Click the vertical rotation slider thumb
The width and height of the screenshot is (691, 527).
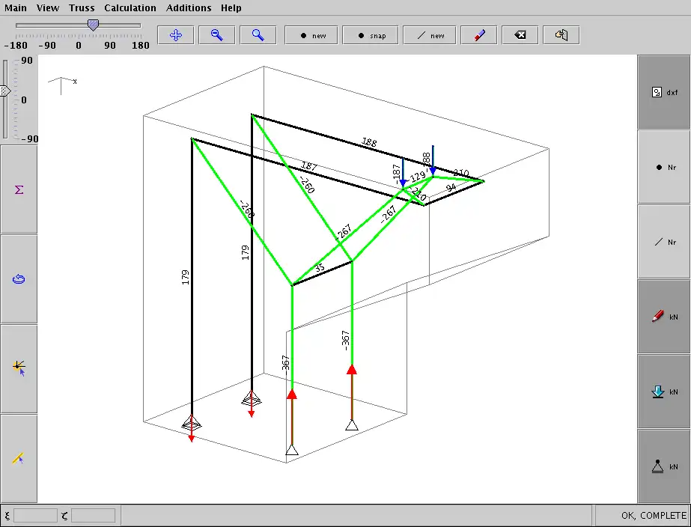4,91
